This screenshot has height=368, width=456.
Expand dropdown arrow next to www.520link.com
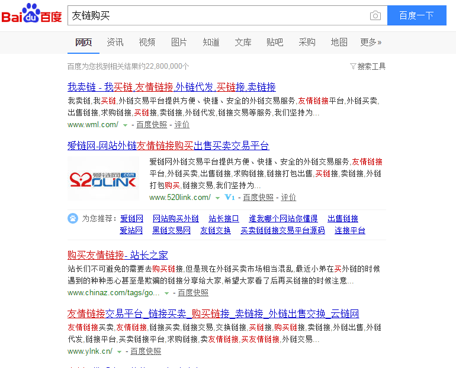(217, 198)
